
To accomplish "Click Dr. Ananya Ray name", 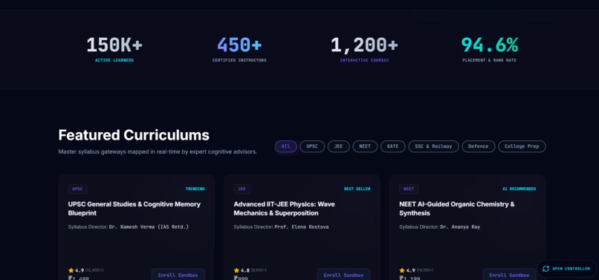I will [460, 227].
